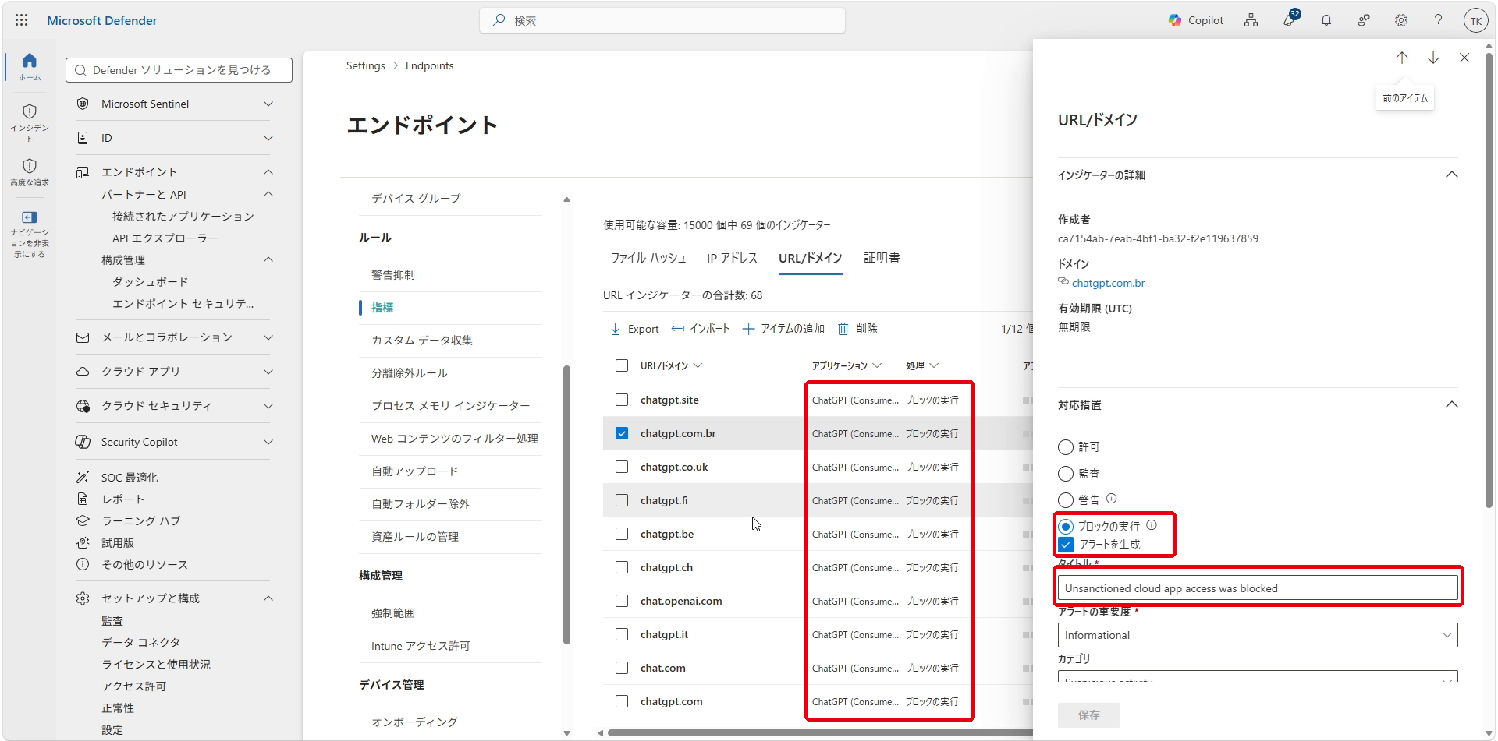The width and height of the screenshot is (1498, 741).
Task: Go to the next item with the down arrow
Action: [1433, 58]
